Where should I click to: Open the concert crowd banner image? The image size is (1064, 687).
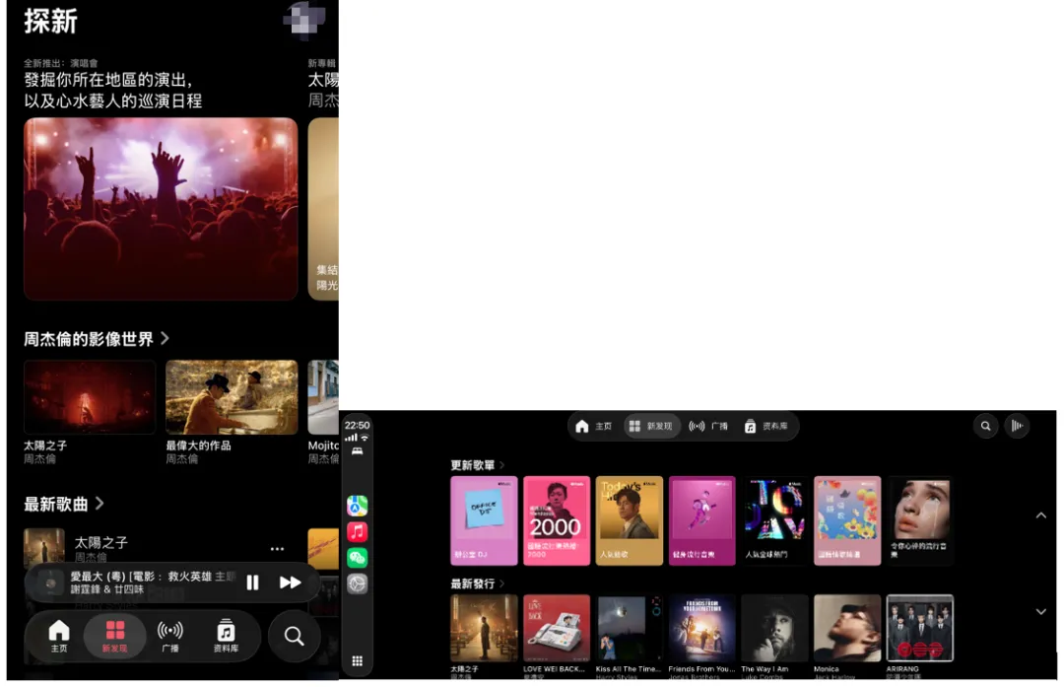click(x=161, y=208)
